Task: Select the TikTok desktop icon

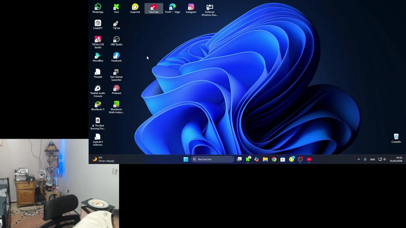Action: [x=116, y=25]
